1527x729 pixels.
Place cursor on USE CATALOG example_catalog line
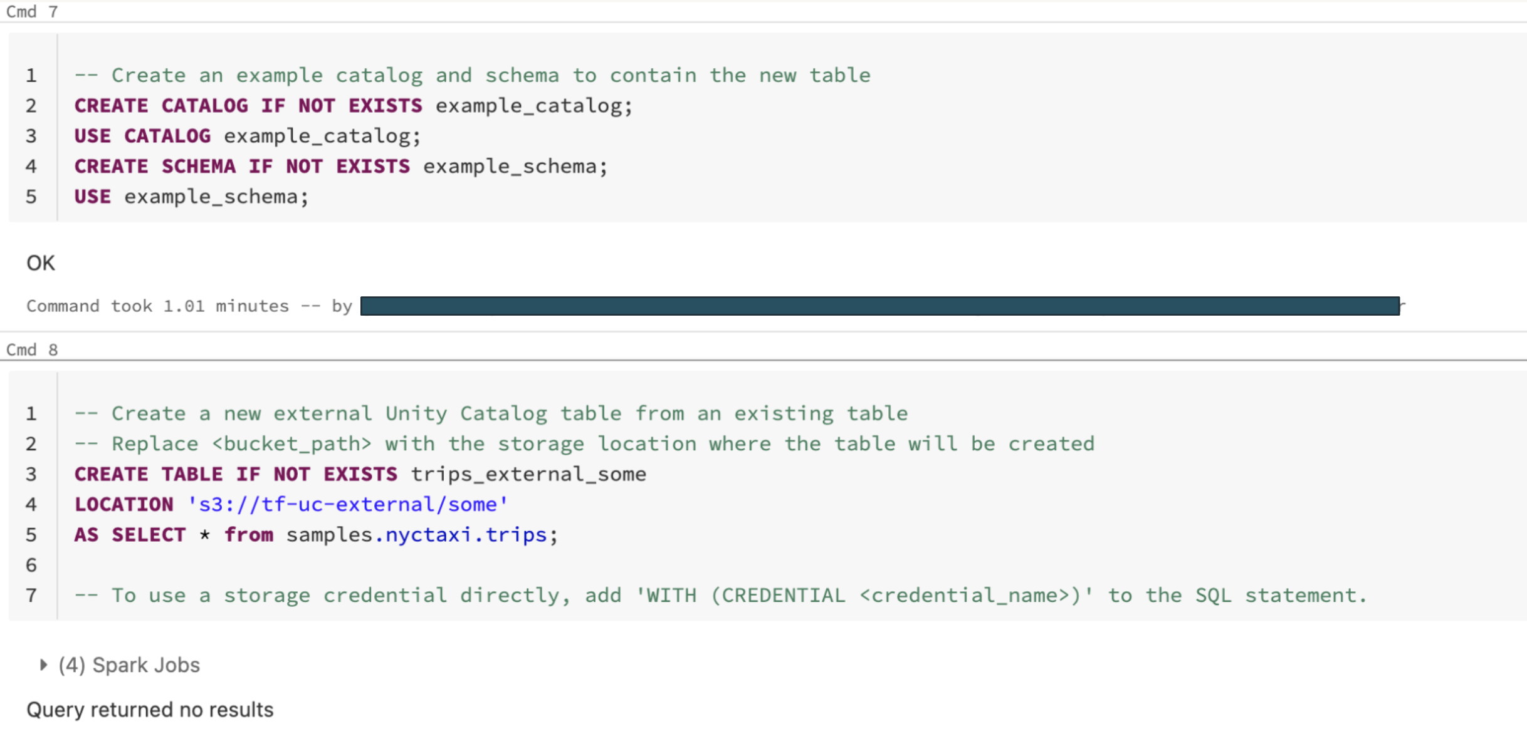coord(247,136)
